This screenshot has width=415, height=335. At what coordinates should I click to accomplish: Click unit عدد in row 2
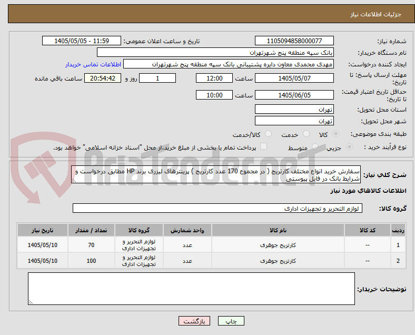click(x=187, y=261)
